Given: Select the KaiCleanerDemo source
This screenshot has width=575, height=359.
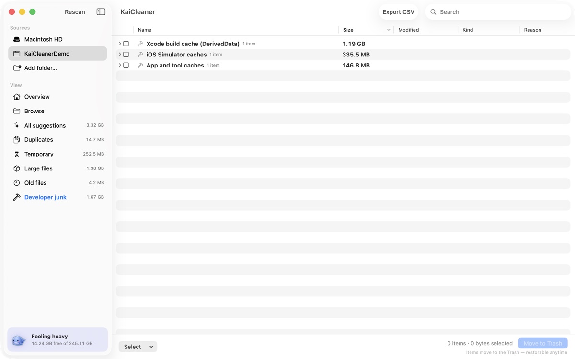Looking at the screenshot, I should (x=57, y=54).
